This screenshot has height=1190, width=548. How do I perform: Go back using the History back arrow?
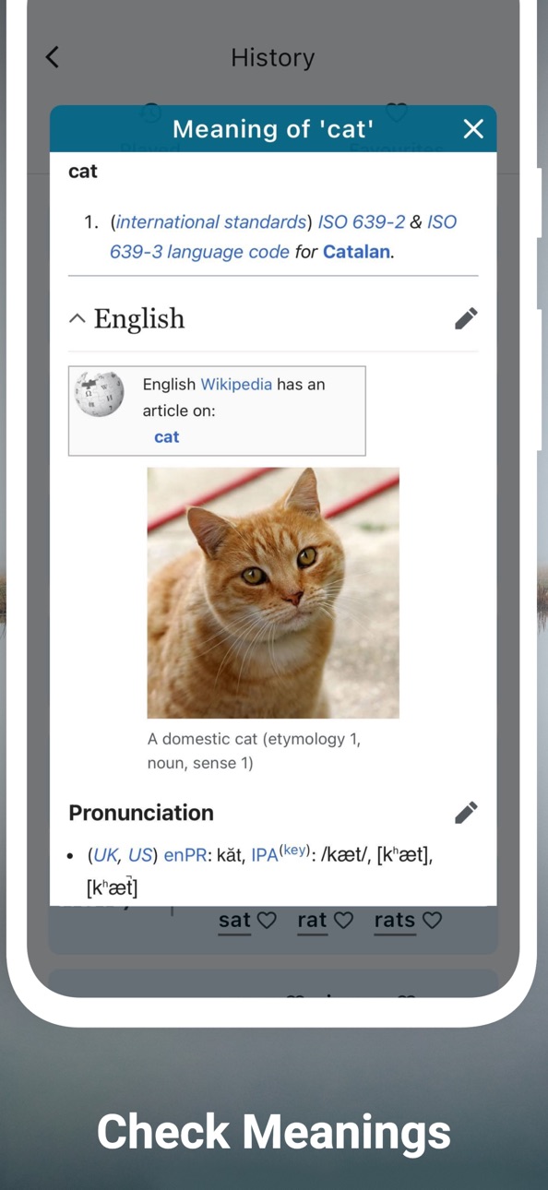coord(53,57)
